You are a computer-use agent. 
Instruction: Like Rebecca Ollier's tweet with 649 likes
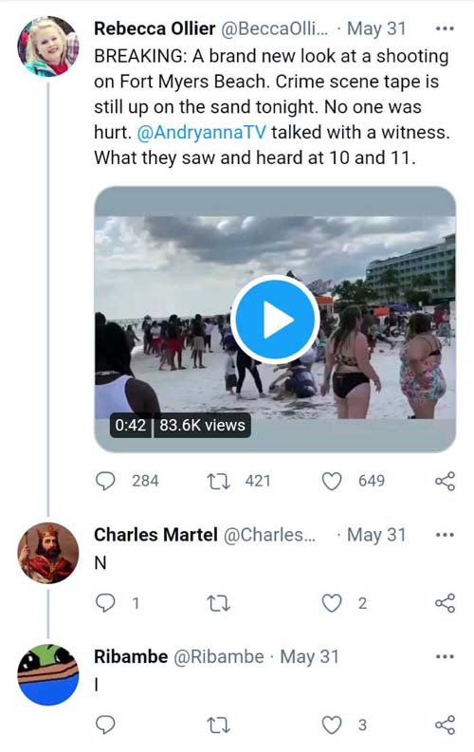point(332,481)
